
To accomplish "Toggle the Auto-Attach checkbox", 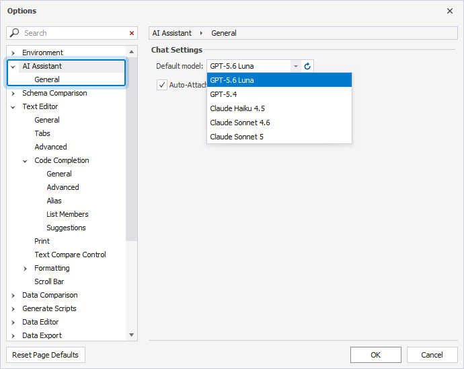I will (x=162, y=85).
